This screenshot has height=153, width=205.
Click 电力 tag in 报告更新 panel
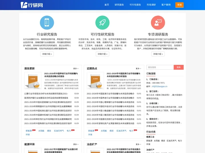point(69,131)
